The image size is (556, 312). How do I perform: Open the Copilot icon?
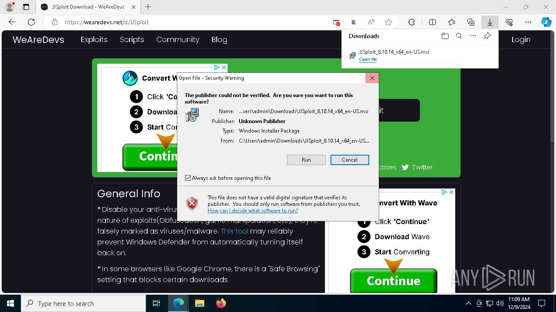point(546,22)
